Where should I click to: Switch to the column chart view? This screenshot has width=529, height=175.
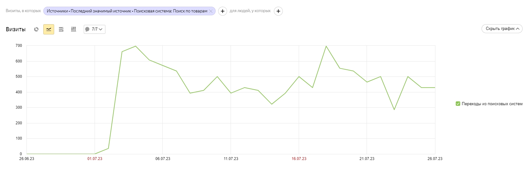pos(74,29)
